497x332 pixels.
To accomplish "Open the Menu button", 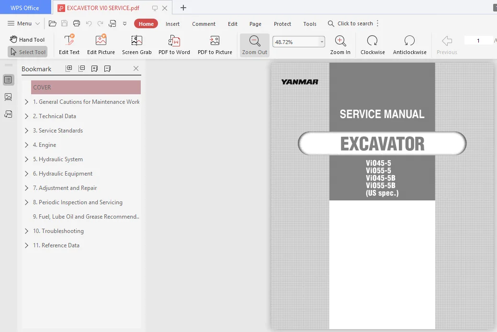I will click(23, 23).
